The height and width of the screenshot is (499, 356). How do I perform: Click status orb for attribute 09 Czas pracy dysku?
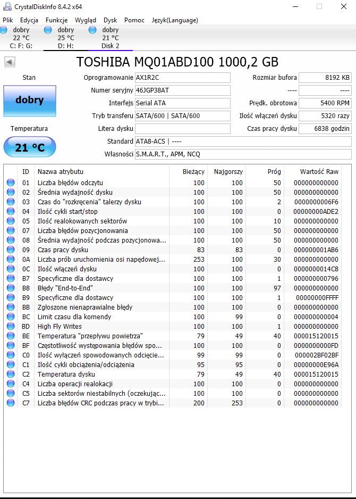pos(11,250)
